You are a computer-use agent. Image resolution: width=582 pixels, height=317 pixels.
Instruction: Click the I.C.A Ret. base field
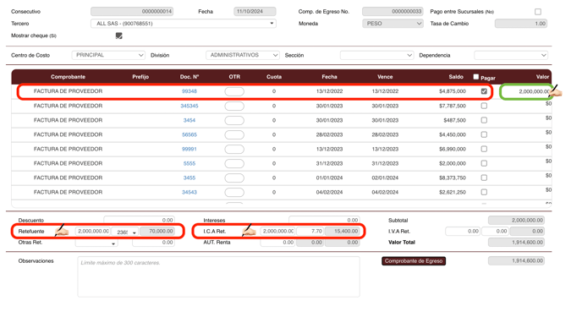coord(277,232)
